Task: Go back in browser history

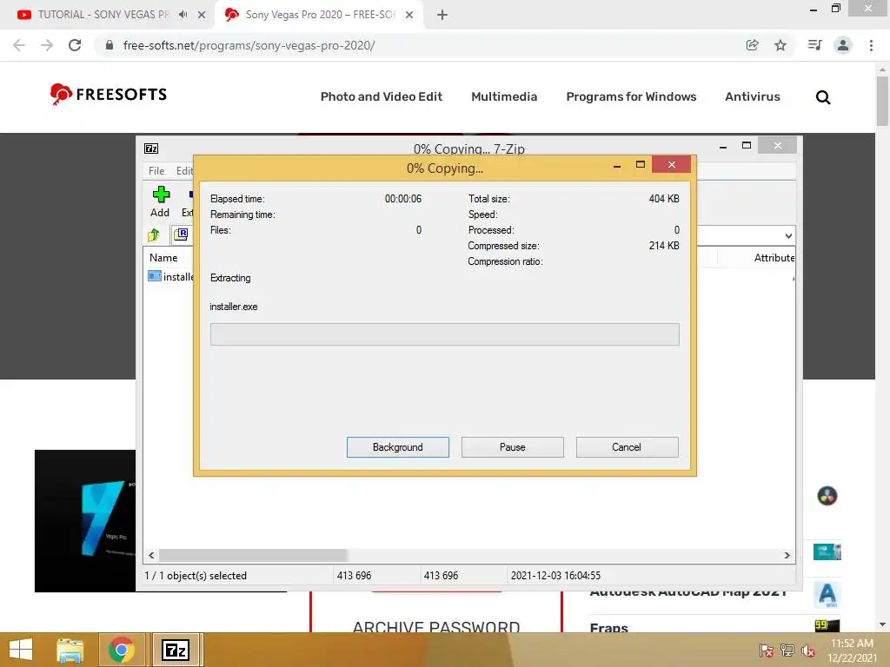Action: click(x=19, y=45)
